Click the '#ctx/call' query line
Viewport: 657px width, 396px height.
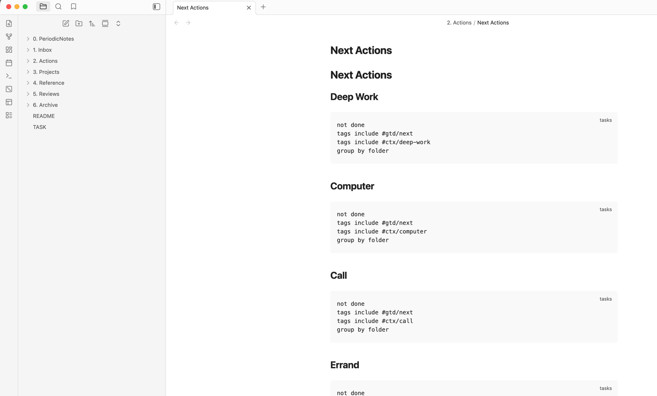point(375,321)
